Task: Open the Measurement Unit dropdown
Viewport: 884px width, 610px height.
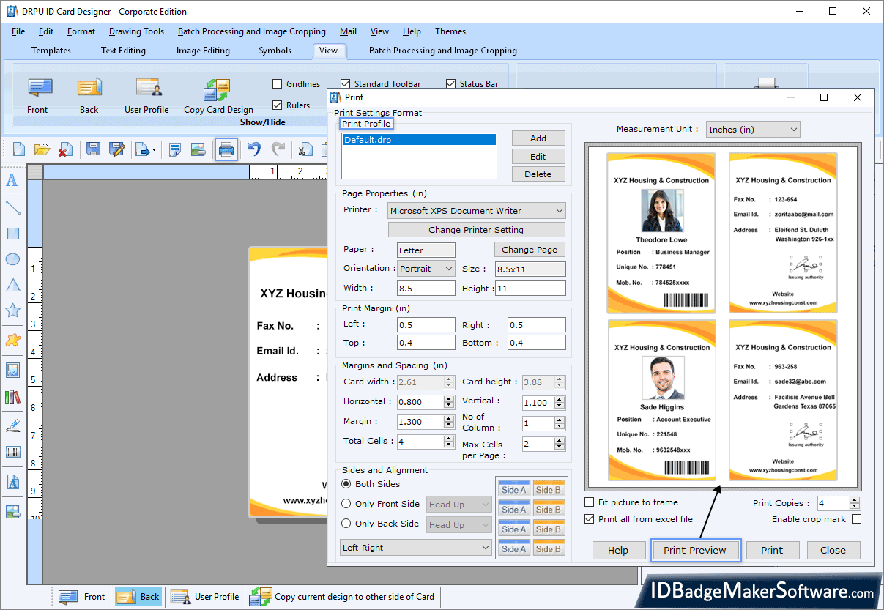Action: 794,129
